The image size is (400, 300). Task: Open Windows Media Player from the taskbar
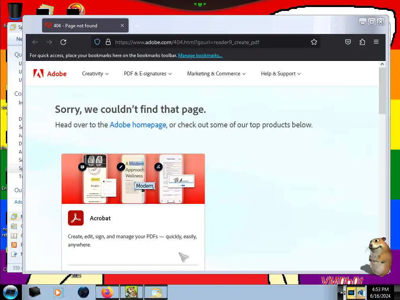[58, 292]
